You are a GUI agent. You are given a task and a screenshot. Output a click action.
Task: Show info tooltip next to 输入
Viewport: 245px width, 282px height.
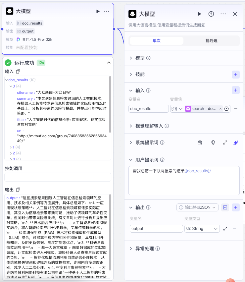click(x=148, y=90)
